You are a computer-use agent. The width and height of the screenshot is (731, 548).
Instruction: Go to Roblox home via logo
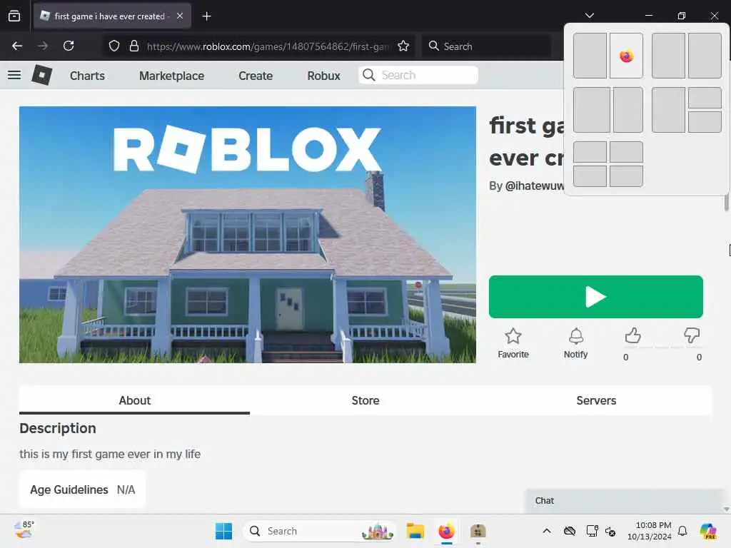[41, 75]
